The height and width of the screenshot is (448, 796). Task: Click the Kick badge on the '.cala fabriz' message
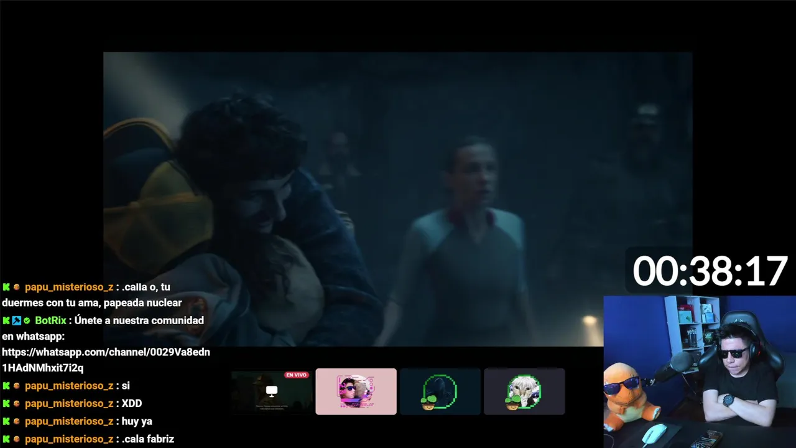6,439
